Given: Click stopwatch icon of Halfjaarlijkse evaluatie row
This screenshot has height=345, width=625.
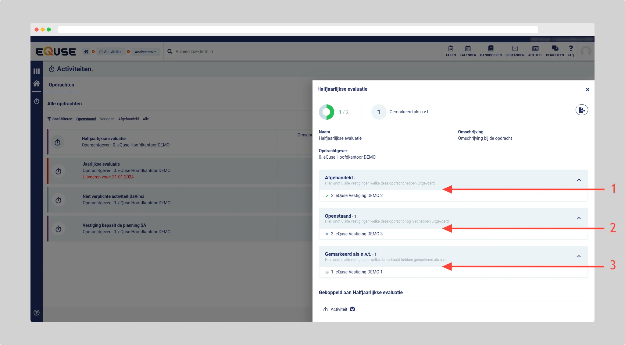Looking at the screenshot, I should 57,142.
